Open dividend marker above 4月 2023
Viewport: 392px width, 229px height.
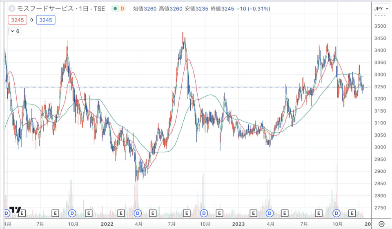pos(269,213)
